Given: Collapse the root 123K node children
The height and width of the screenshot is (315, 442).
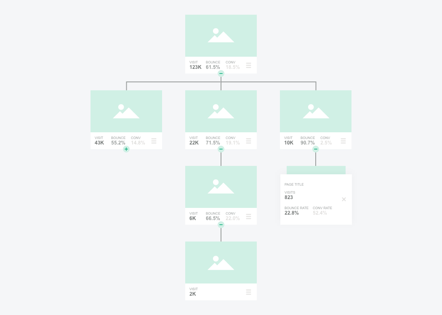Looking at the screenshot, I should pos(221,73).
